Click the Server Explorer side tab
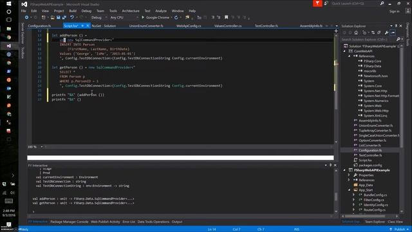Screen dimensions: 412x232 point(23,33)
